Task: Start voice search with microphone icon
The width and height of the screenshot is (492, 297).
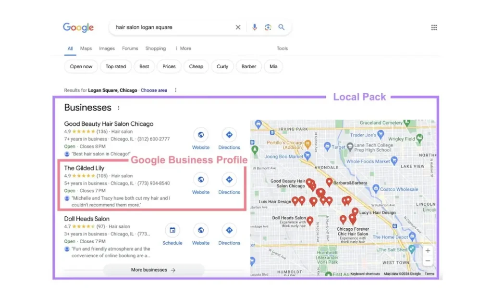Action: point(255,27)
